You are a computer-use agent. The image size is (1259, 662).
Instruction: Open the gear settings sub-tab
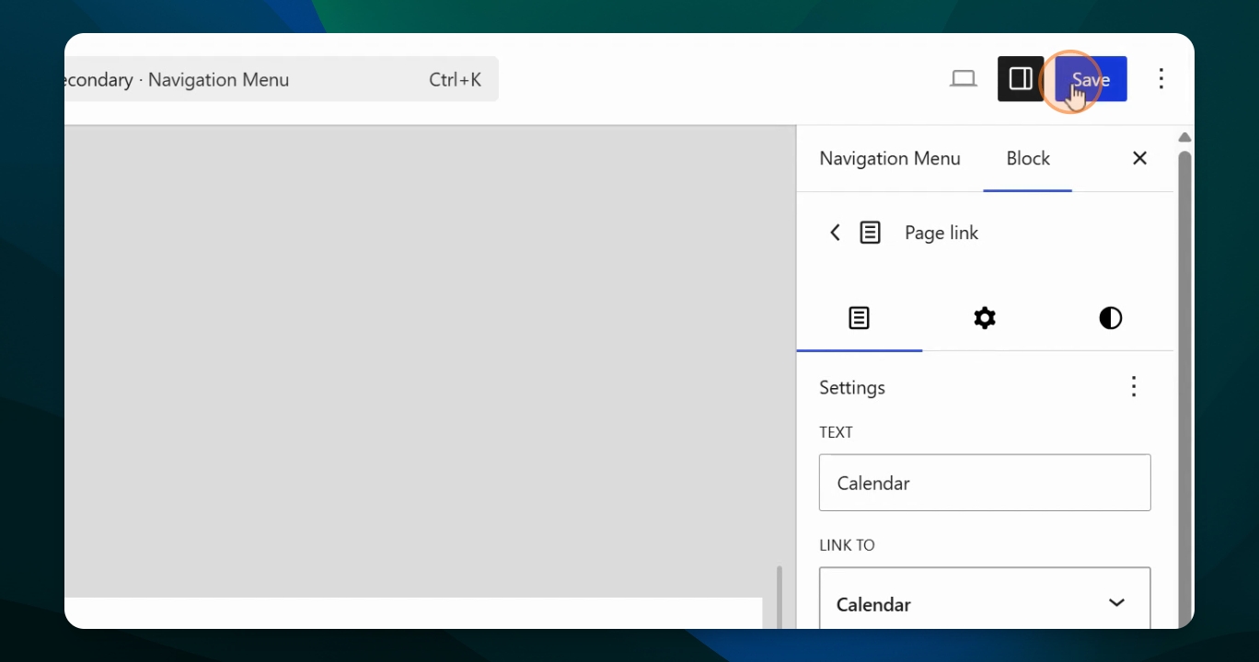(x=985, y=318)
